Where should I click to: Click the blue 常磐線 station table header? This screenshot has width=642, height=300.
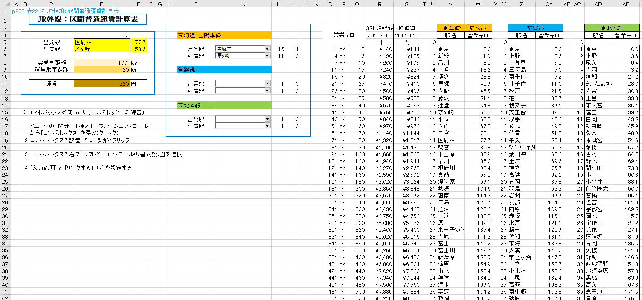[x=535, y=28]
